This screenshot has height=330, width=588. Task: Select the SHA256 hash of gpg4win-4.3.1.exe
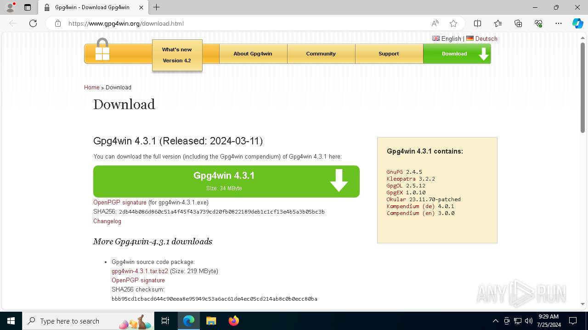pos(222,212)
